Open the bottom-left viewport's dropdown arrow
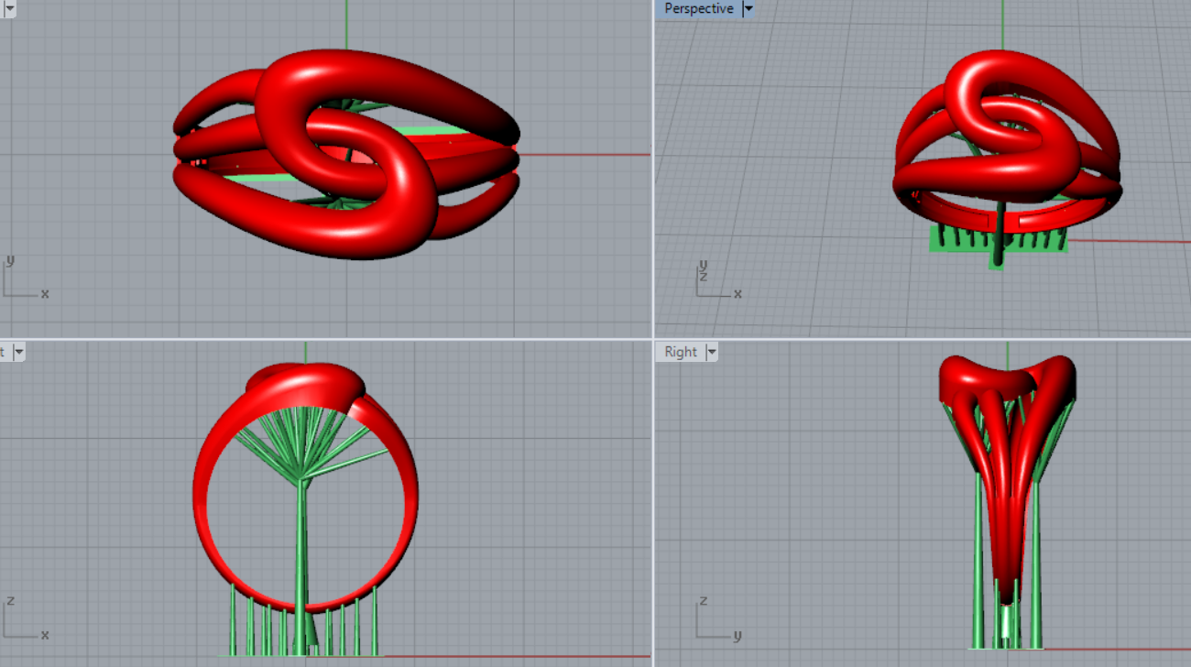This screenshot has width=1191, height=667. click(x=18, y=352)
